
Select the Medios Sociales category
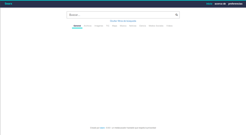tap(156, 26)
